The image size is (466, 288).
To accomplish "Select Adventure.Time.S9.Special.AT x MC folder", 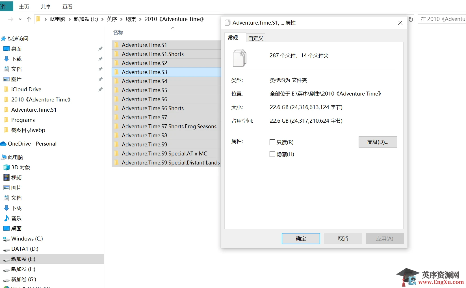I will point(166,153).
